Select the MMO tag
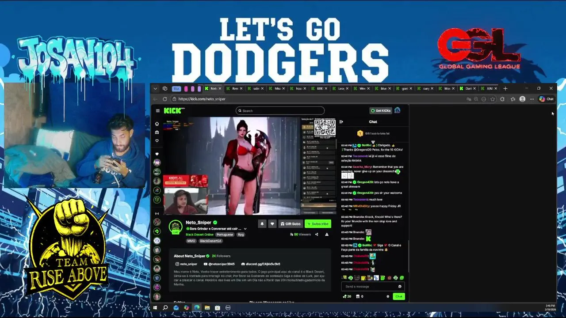 191,241
